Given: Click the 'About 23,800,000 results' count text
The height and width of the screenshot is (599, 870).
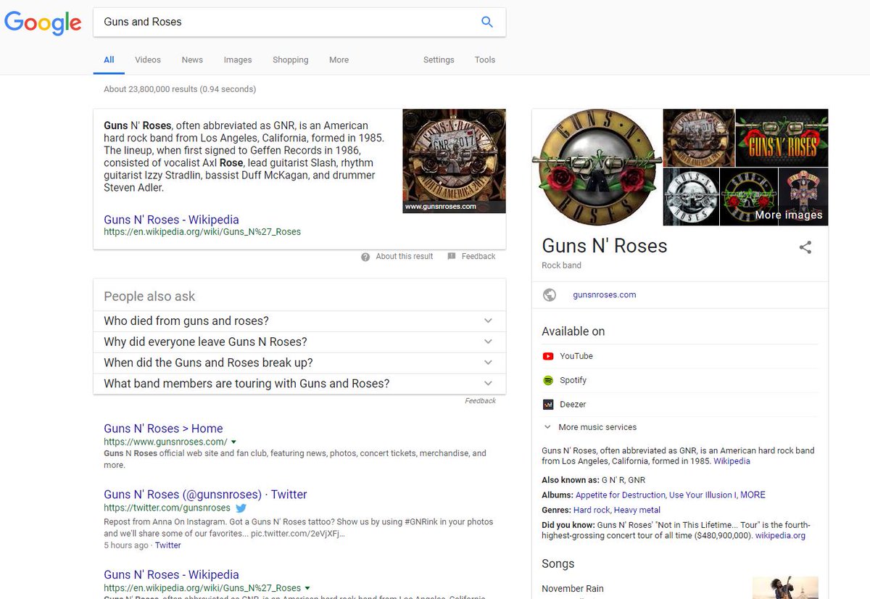Looking at the screenshot, I should (x=180, y=89).
